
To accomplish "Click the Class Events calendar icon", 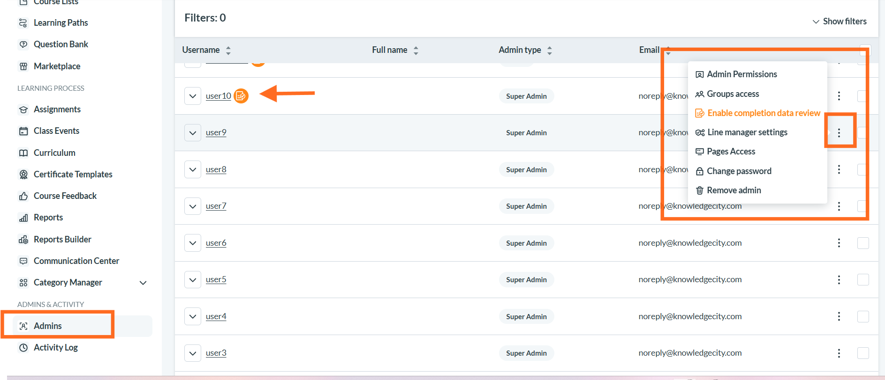I will [x=23, y=131].
